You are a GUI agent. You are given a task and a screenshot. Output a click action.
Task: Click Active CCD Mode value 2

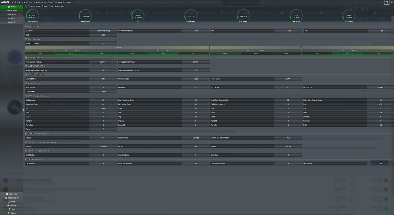pyautogui.click(x=103, y=44)
